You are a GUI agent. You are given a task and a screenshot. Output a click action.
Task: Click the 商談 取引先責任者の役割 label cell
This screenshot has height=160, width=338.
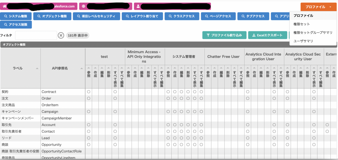pyautogui.click(x=20, y=151)
